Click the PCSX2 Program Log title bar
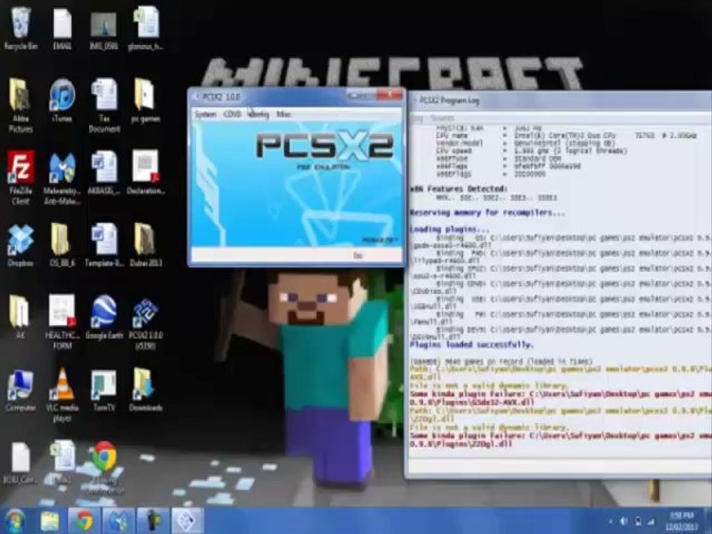Image resolution: width=712 pixels, height=534 pixels. tap(560, 100)
